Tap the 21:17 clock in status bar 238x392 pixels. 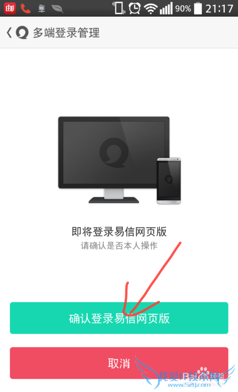pyautogui.click(x=219, y=9)
